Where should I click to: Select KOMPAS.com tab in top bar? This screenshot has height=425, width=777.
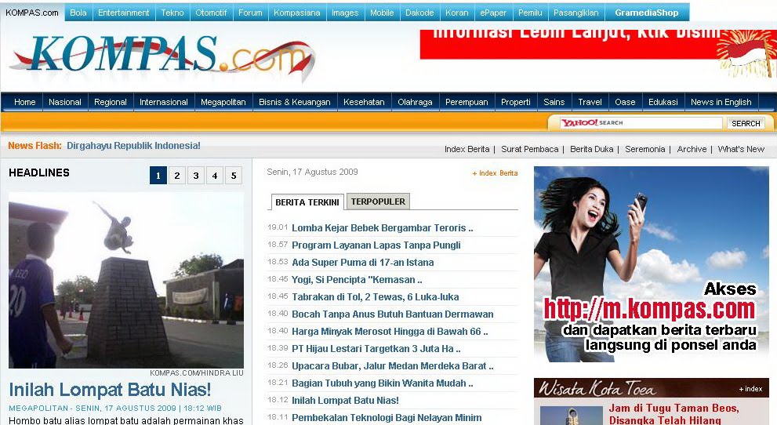coord(32,13)
